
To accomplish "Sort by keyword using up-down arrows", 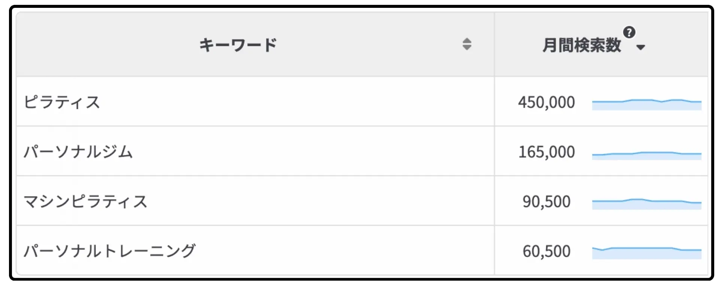I will point(467,44).
